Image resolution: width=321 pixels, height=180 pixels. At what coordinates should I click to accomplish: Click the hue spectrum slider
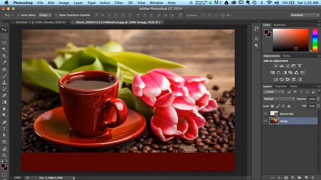pos(315,40)
